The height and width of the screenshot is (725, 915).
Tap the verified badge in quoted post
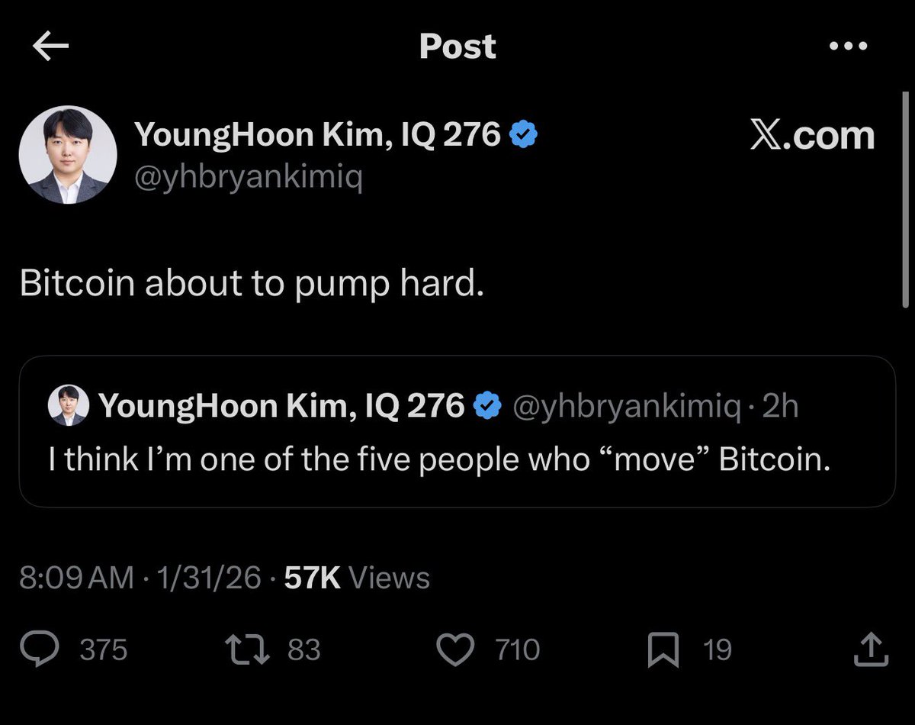click(x=487, y=406)
